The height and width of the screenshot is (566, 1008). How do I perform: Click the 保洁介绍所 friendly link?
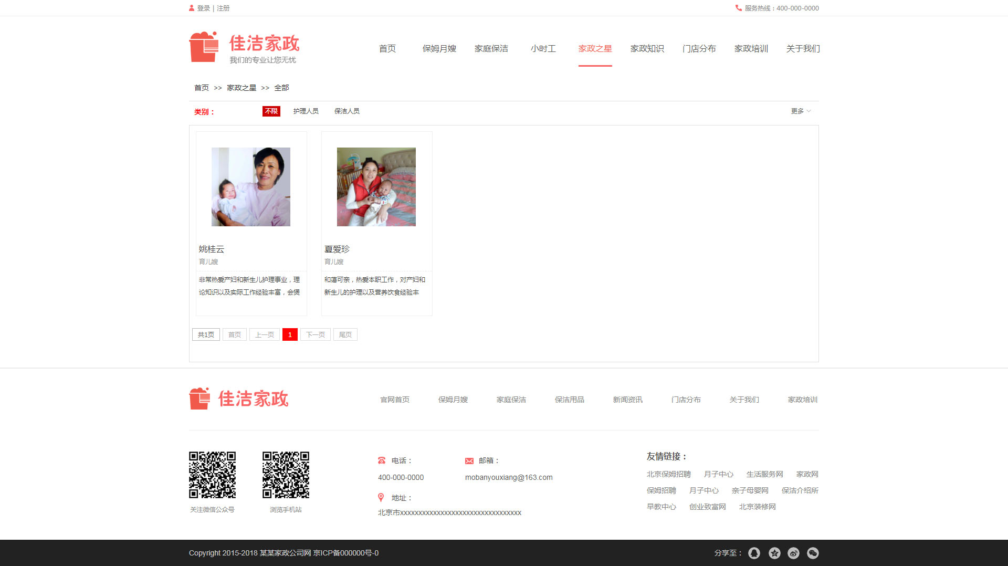(800, 490)
